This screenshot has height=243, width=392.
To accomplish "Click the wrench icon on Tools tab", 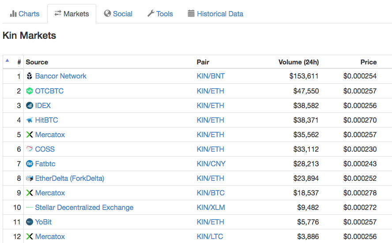I will pyautogui.click(x=151, y=13).
